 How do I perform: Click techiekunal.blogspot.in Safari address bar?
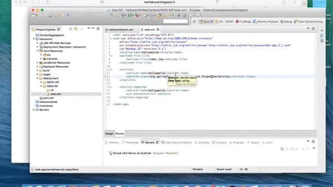pos(160,2)
